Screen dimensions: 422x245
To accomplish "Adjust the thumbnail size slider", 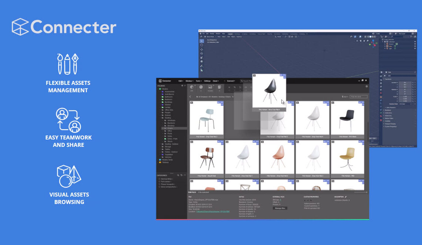I will point(360,192).
